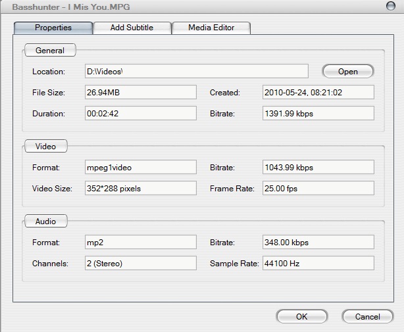Click the Open location button
Image resolution: width=404 pixels, height=332 pixels.
(348, 71)
